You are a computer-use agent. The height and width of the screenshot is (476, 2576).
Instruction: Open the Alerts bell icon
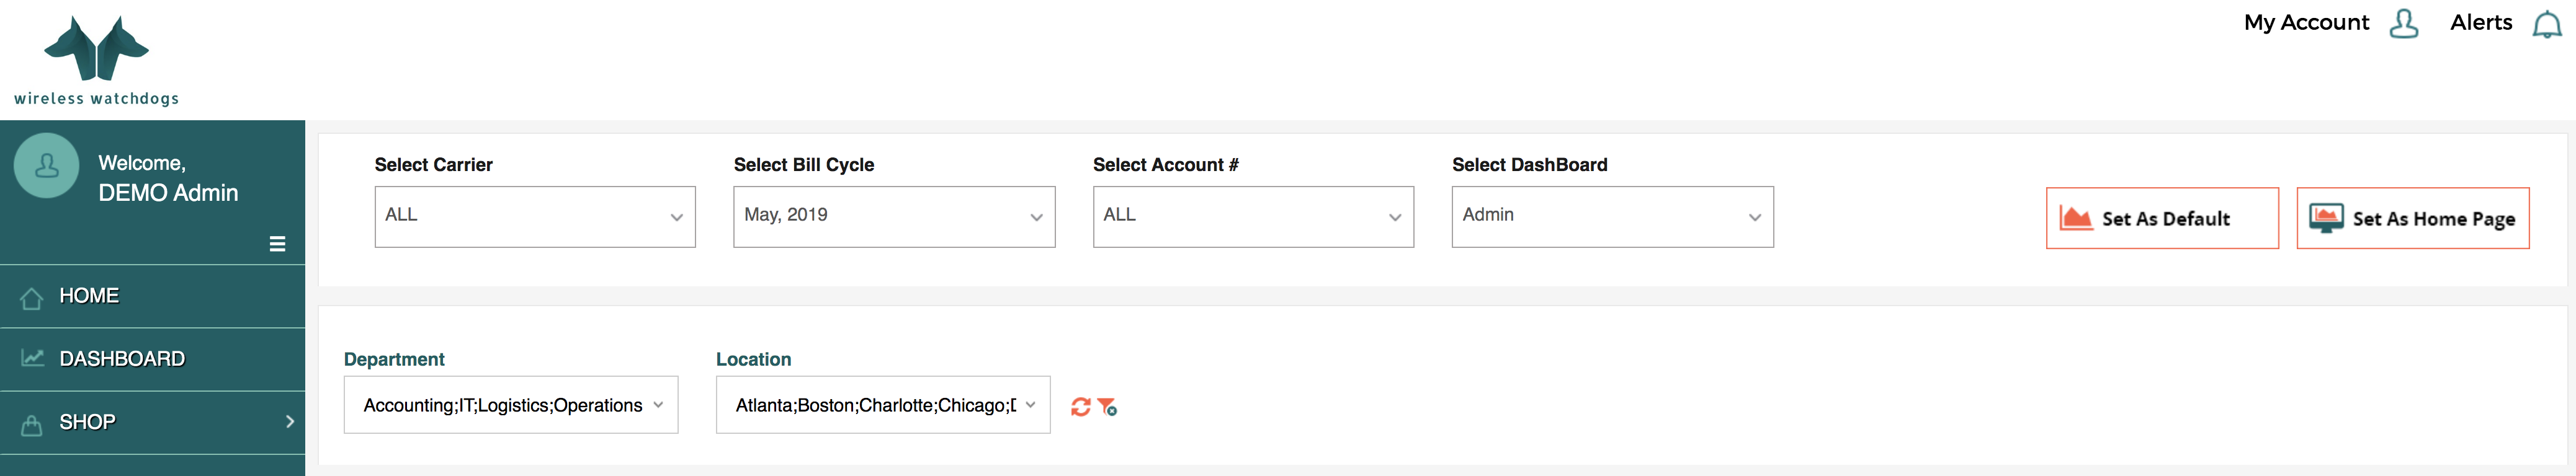2546,24
